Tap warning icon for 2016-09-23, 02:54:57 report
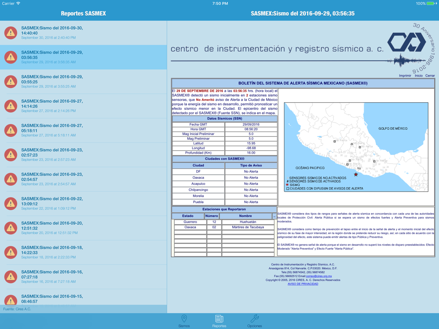The width and height of the screenshot is (439, 329). [x=11, y=179]
